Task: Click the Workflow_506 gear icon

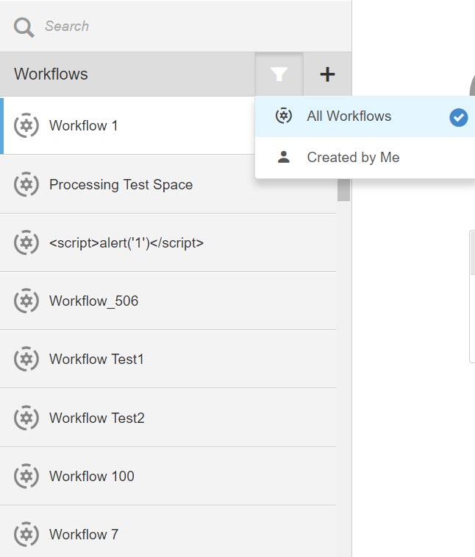Action: tap(26, 301)
